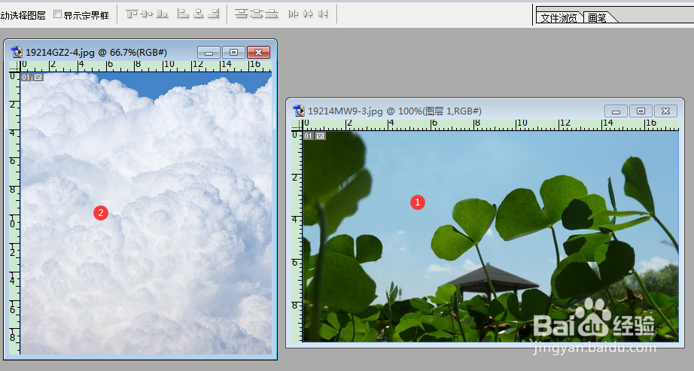The width and height of the screenshot is (694, 371).
Task: Click slice type icon on the clover image
Action: 321,136
